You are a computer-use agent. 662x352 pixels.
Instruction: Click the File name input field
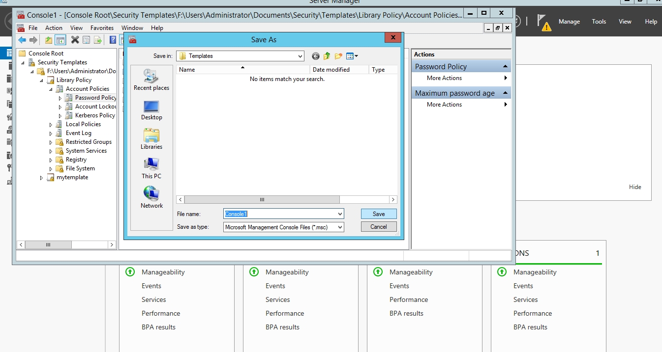(280, 214)
